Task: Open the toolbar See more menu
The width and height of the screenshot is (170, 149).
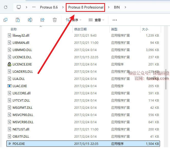Action: [x=115, y=20]
